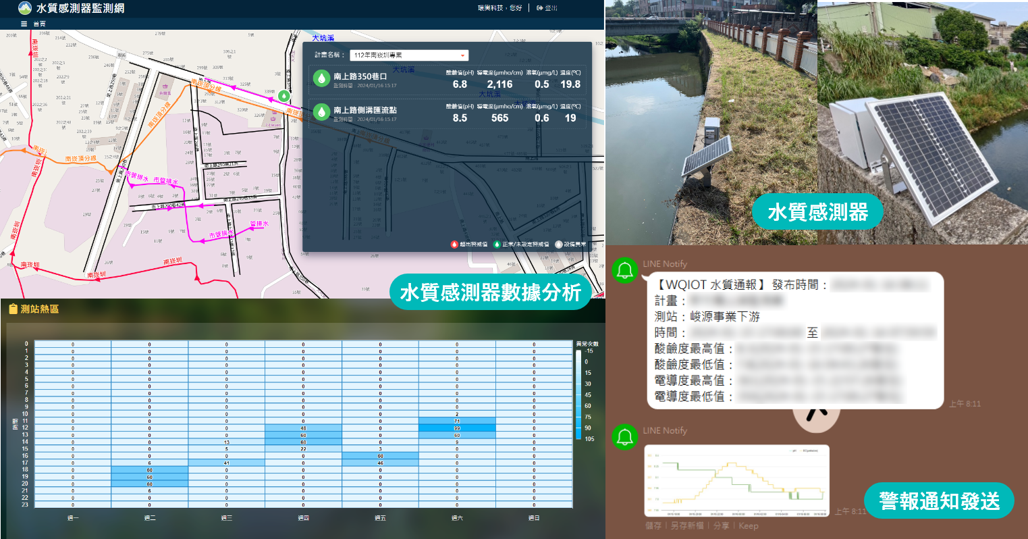
Task: Click the LINE Notify bell icon of the chart message
Action: point(625,436)
